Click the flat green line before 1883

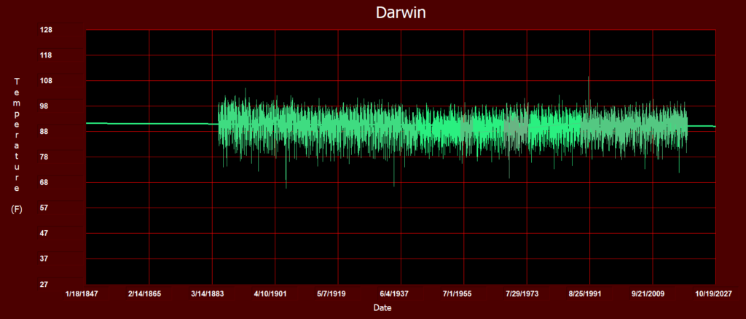(x=152, y=124)
